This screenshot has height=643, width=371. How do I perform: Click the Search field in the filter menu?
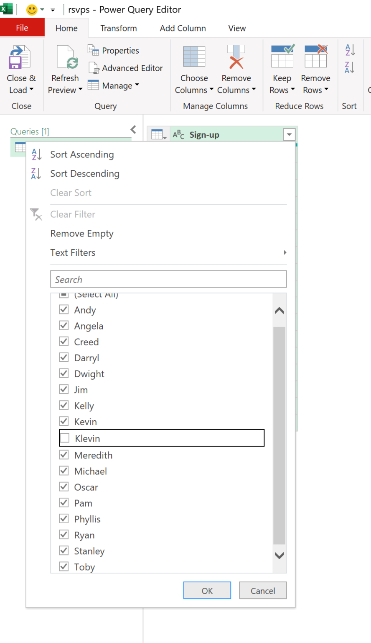(168, 279)
